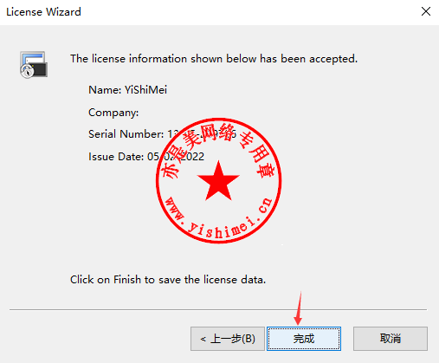Screen dimensions: 439x363
Task: Click the Chinese characters in the red stamp
Action: (218, 149)
